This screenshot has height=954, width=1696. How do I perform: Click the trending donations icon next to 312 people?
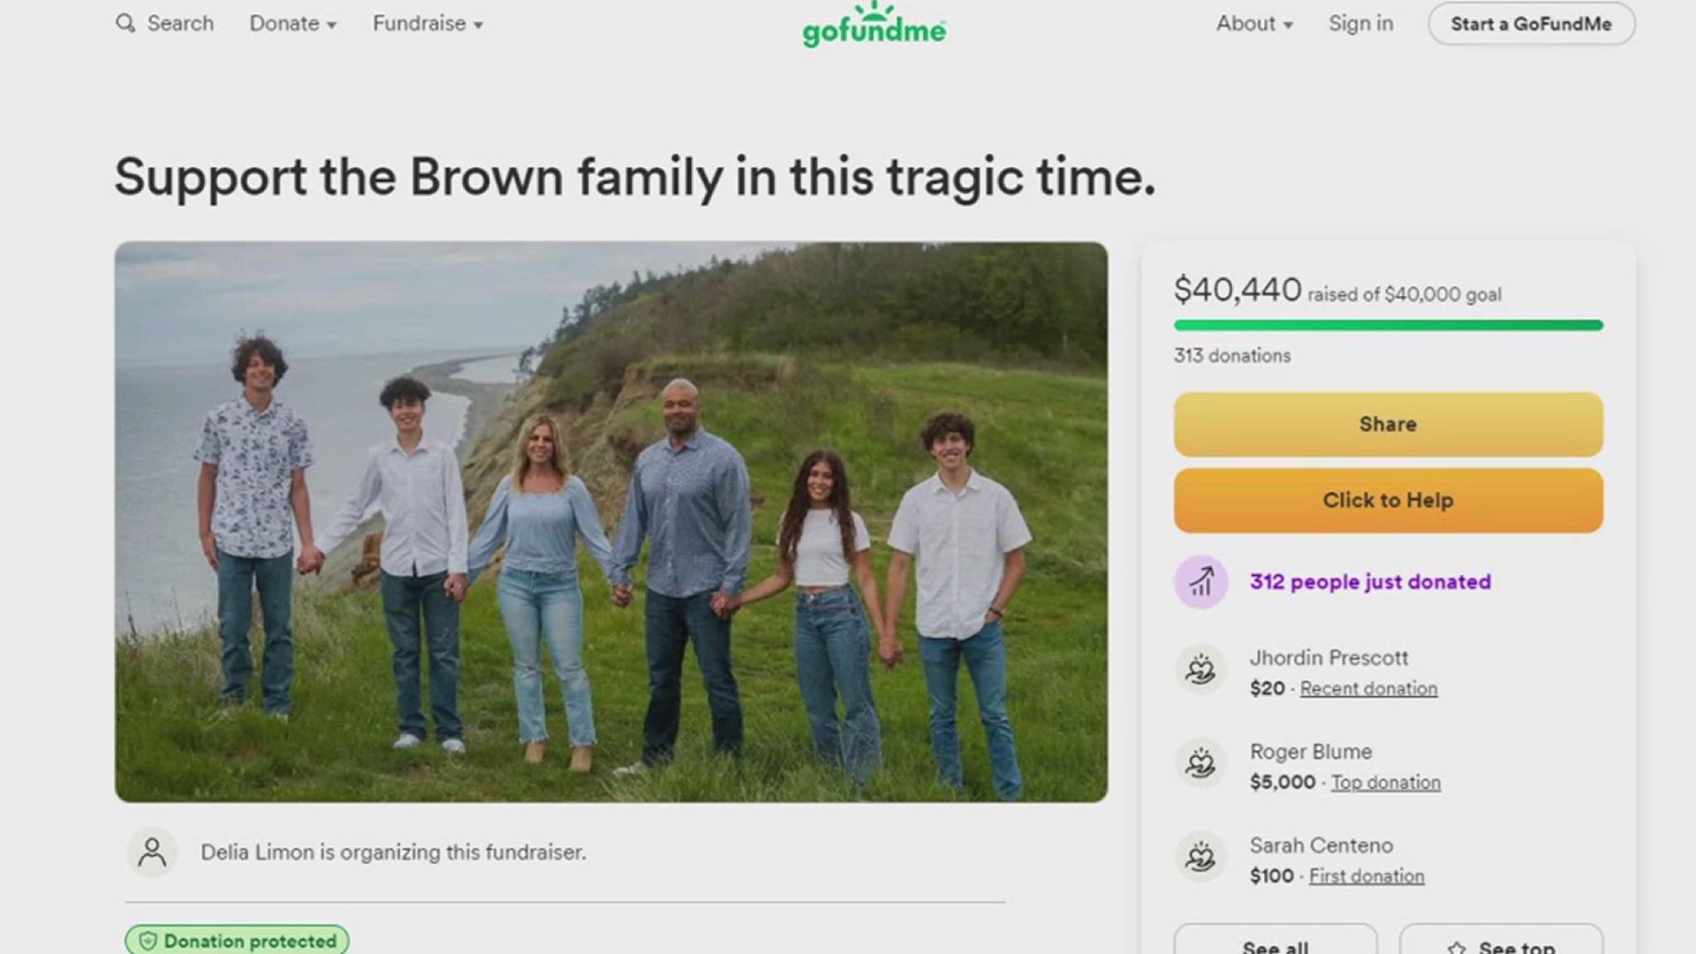pyautogui.click(x=1203, y=581)
